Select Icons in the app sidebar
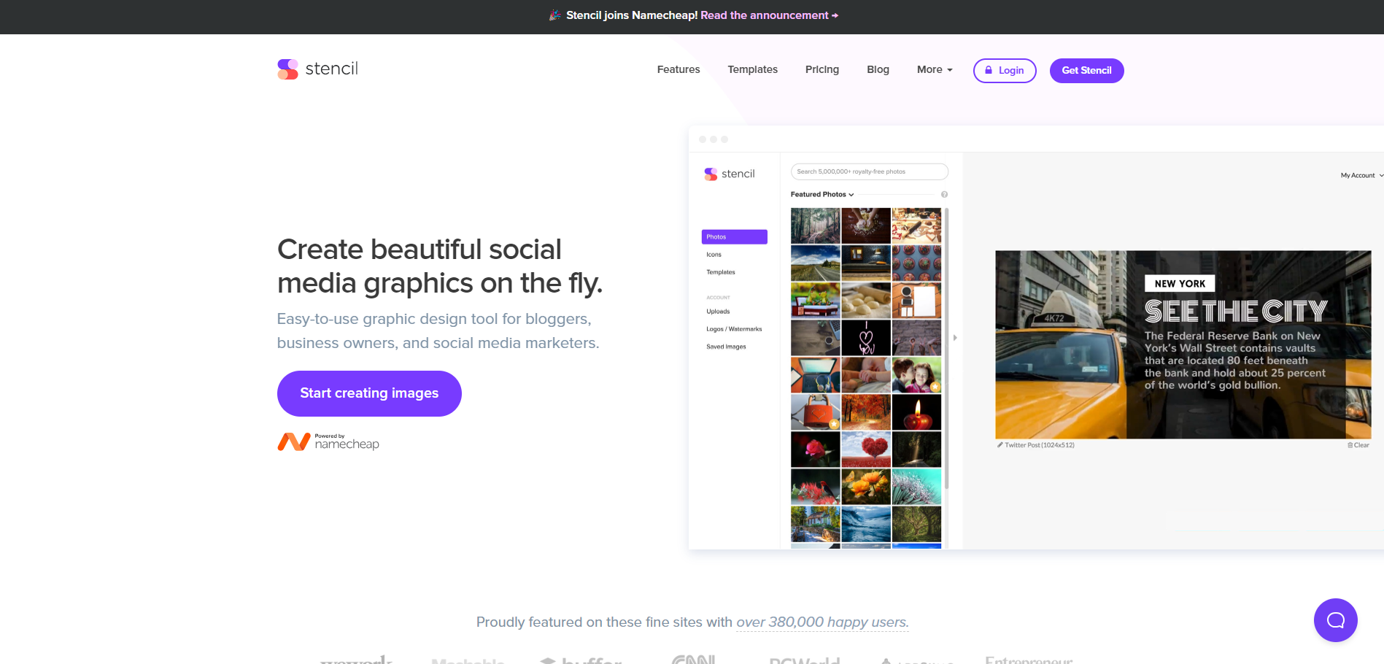The width and height of the screenshot is (1384, 664). [x=714, y=255]
